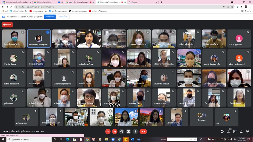Show the participants list with 136 badge
Image resolution: width=253 pixels, height=142 pixels.
point(229,131)
